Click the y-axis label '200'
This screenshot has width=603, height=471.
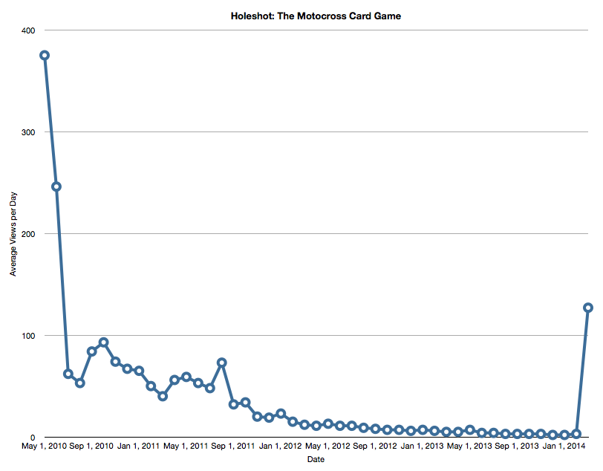click(27, 234)
